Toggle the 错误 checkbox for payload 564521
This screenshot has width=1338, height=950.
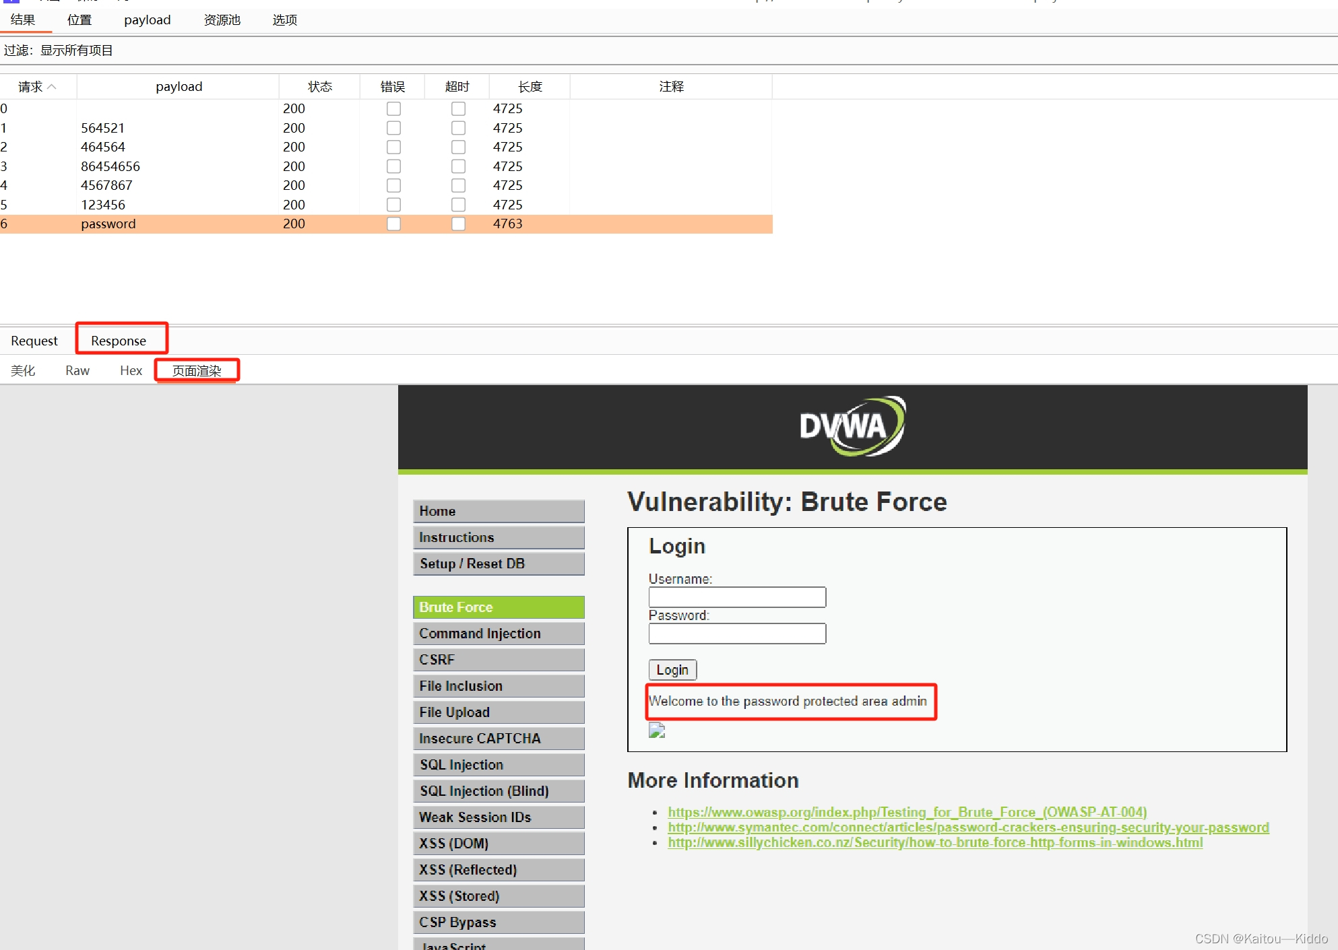tap(393, 128)
